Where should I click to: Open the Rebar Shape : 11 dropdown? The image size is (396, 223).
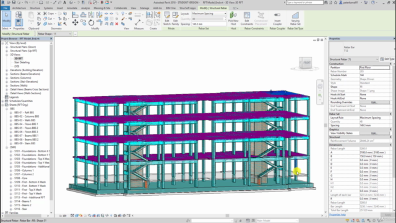coord(54,33)
